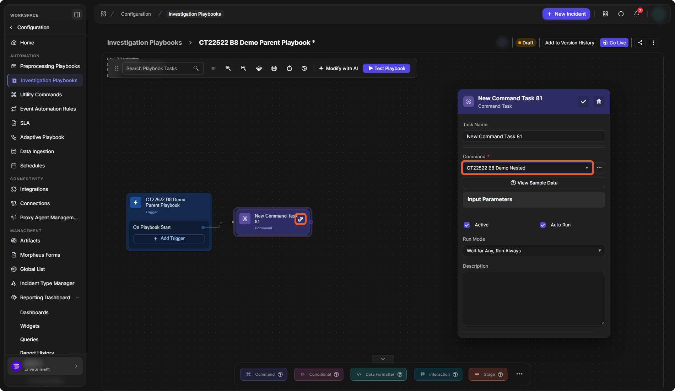Image resolution: width=675 pixels, height=391 pixels.
Task: Click View Sample Data
Action: [x=534, y=183]
